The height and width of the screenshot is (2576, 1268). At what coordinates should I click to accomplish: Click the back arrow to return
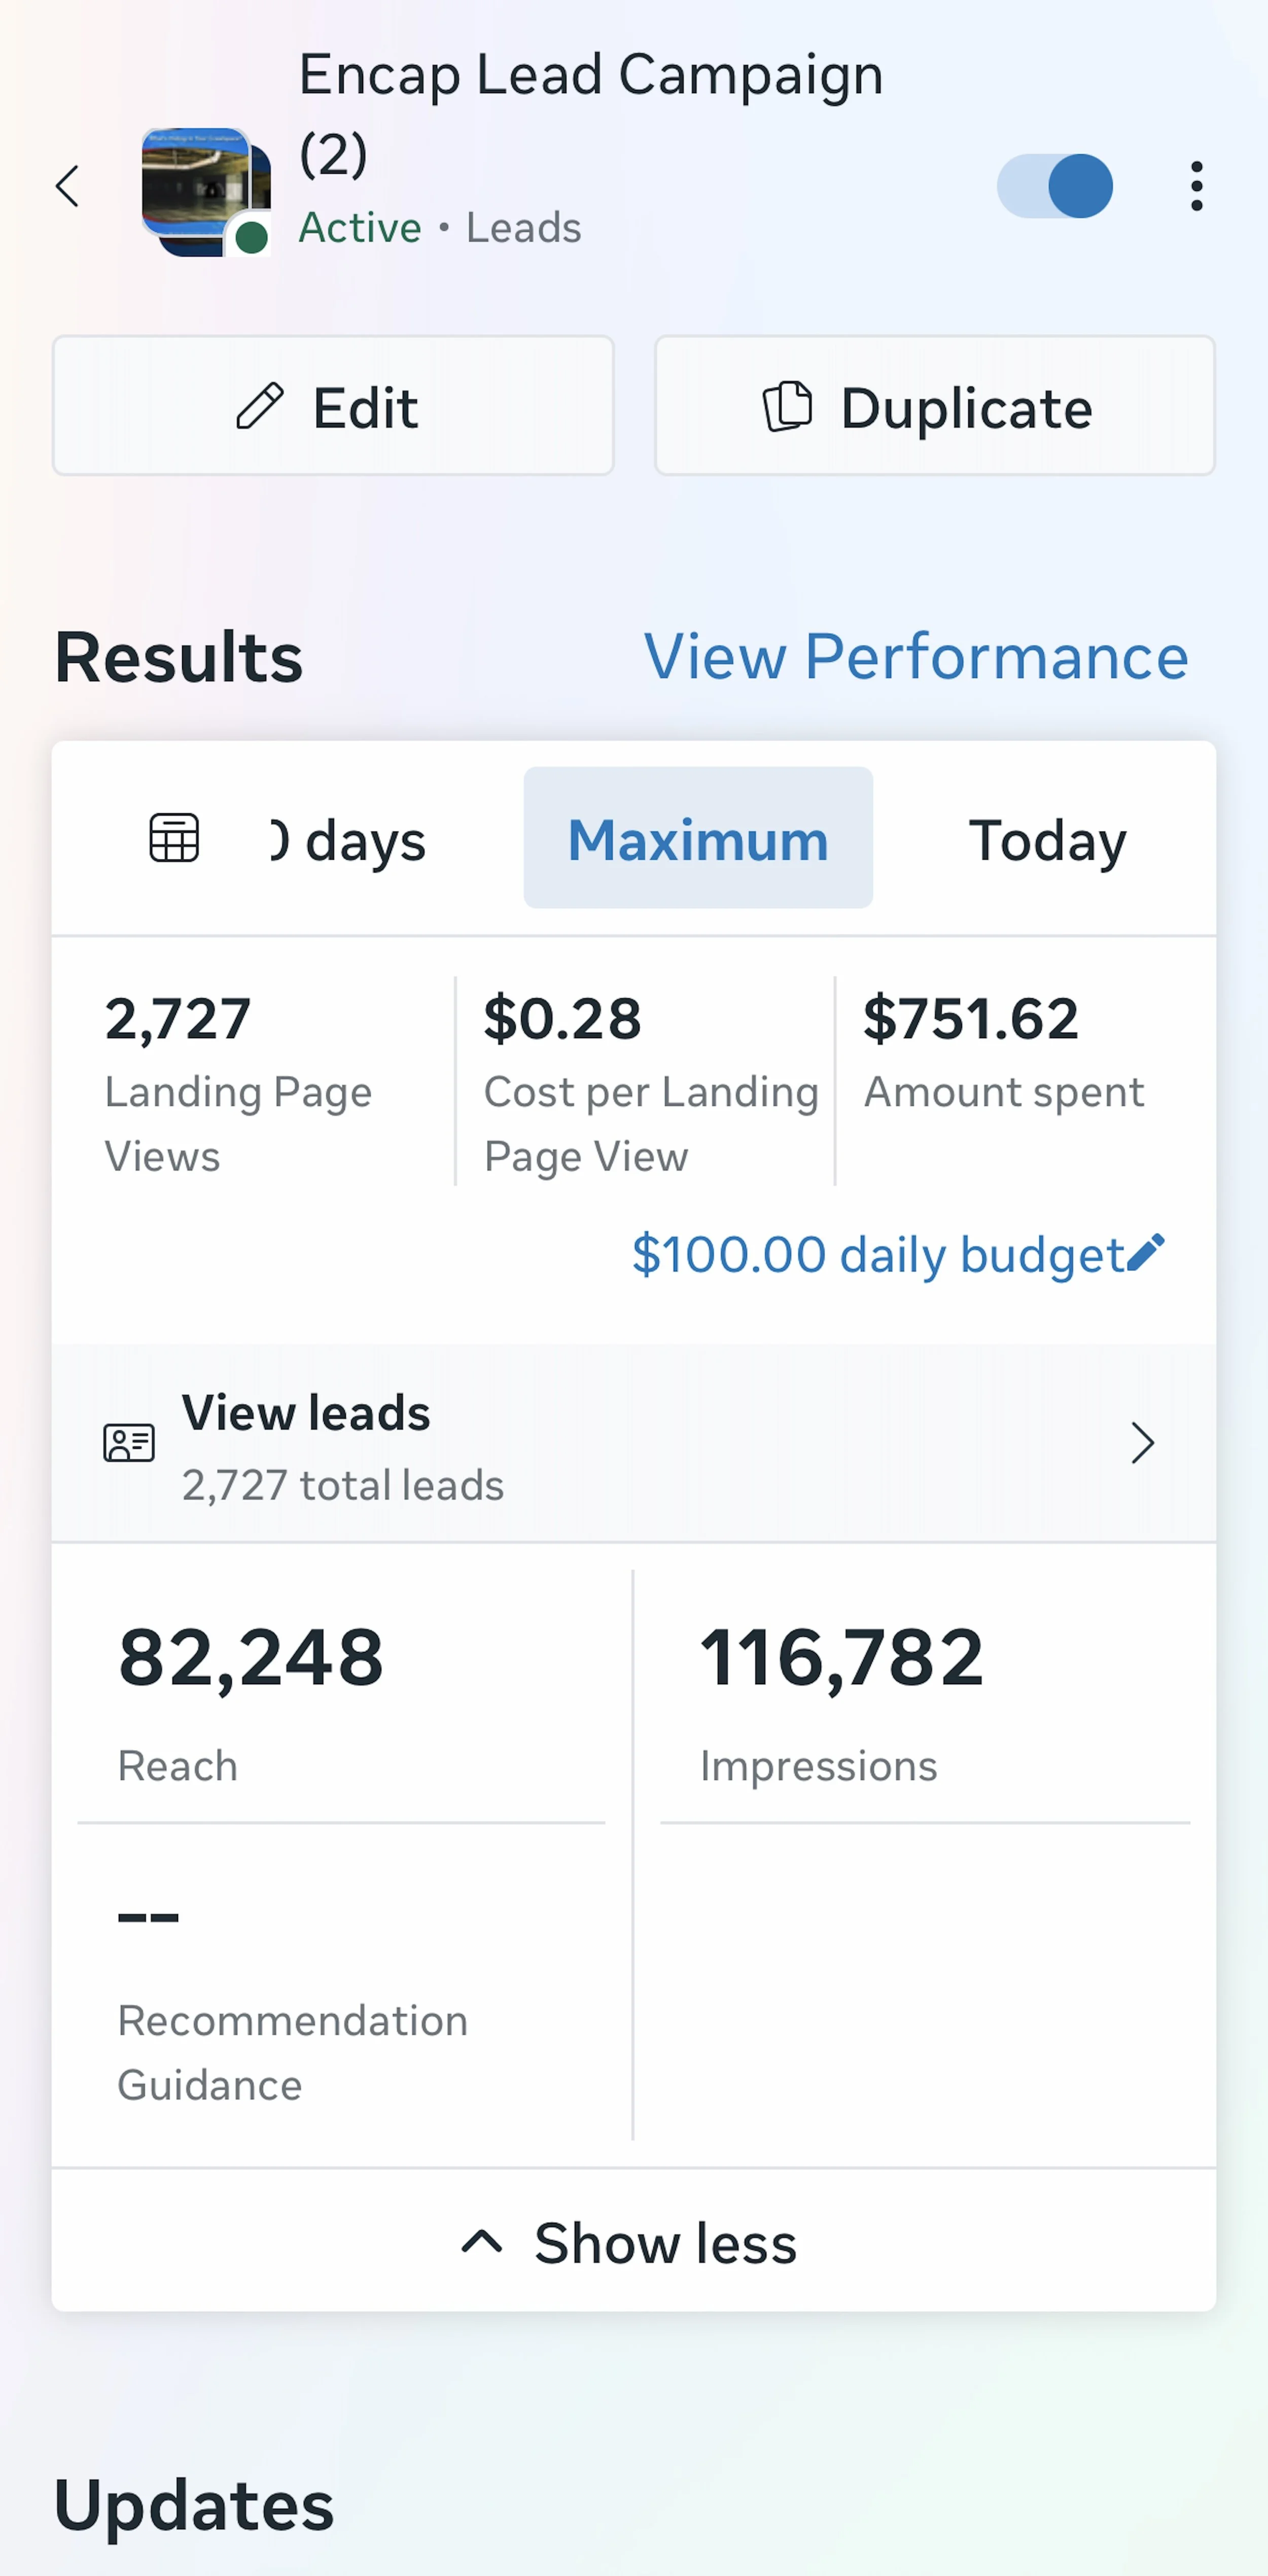[67, 186]
